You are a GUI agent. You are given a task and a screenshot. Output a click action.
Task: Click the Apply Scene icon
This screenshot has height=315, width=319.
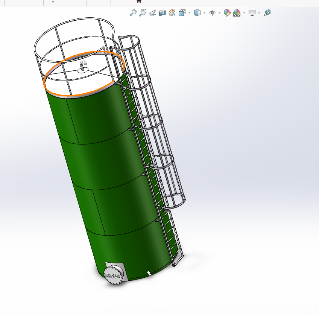pyautogui.click(x=237, y=13)
